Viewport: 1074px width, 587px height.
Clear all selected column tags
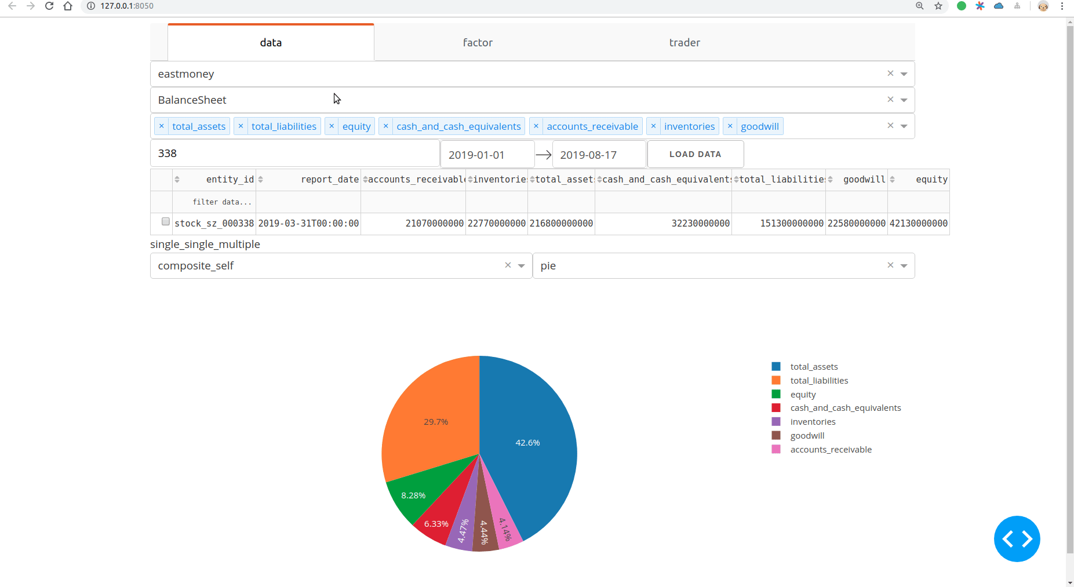tap(890, 126)
